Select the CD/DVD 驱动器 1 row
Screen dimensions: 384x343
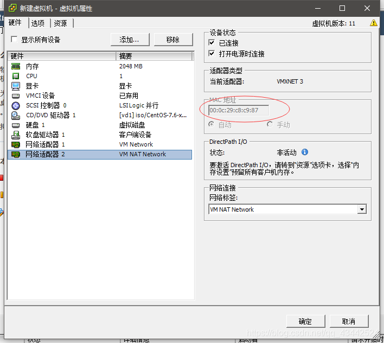click(x=100, y=116)
